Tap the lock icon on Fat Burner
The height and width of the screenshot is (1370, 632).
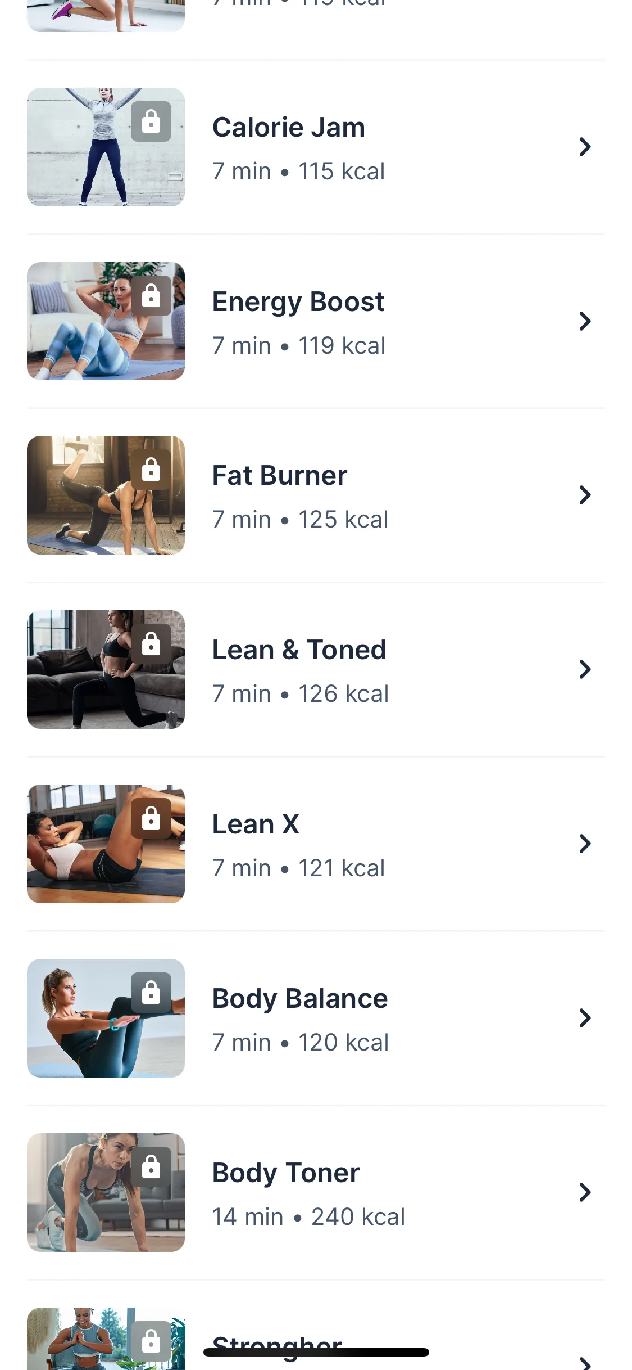pos(151,470)
